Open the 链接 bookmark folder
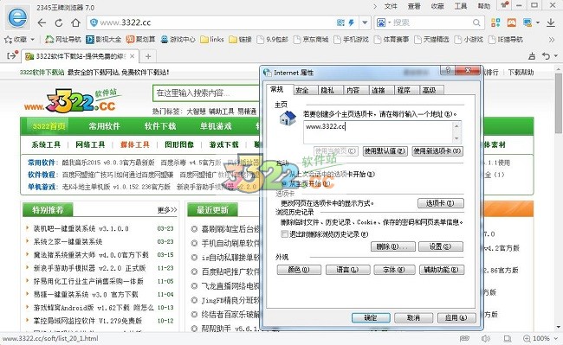Screen dimensions: 563x345 click(240, 40)
